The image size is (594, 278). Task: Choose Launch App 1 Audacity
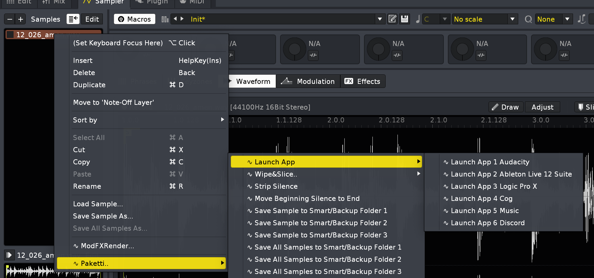[x=490, y=162]
